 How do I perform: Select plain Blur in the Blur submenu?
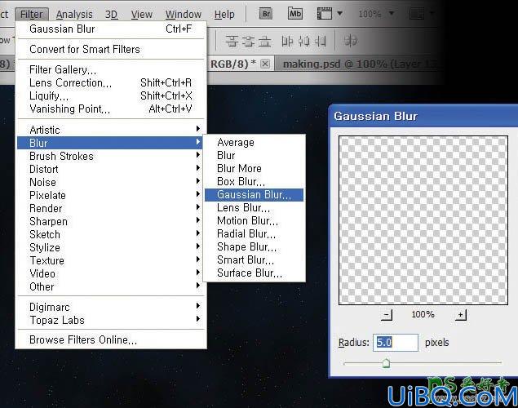click(x=254, y=155)
